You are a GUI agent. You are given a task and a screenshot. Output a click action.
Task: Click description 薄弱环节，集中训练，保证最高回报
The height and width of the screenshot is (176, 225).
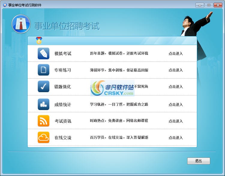point(119,70)
